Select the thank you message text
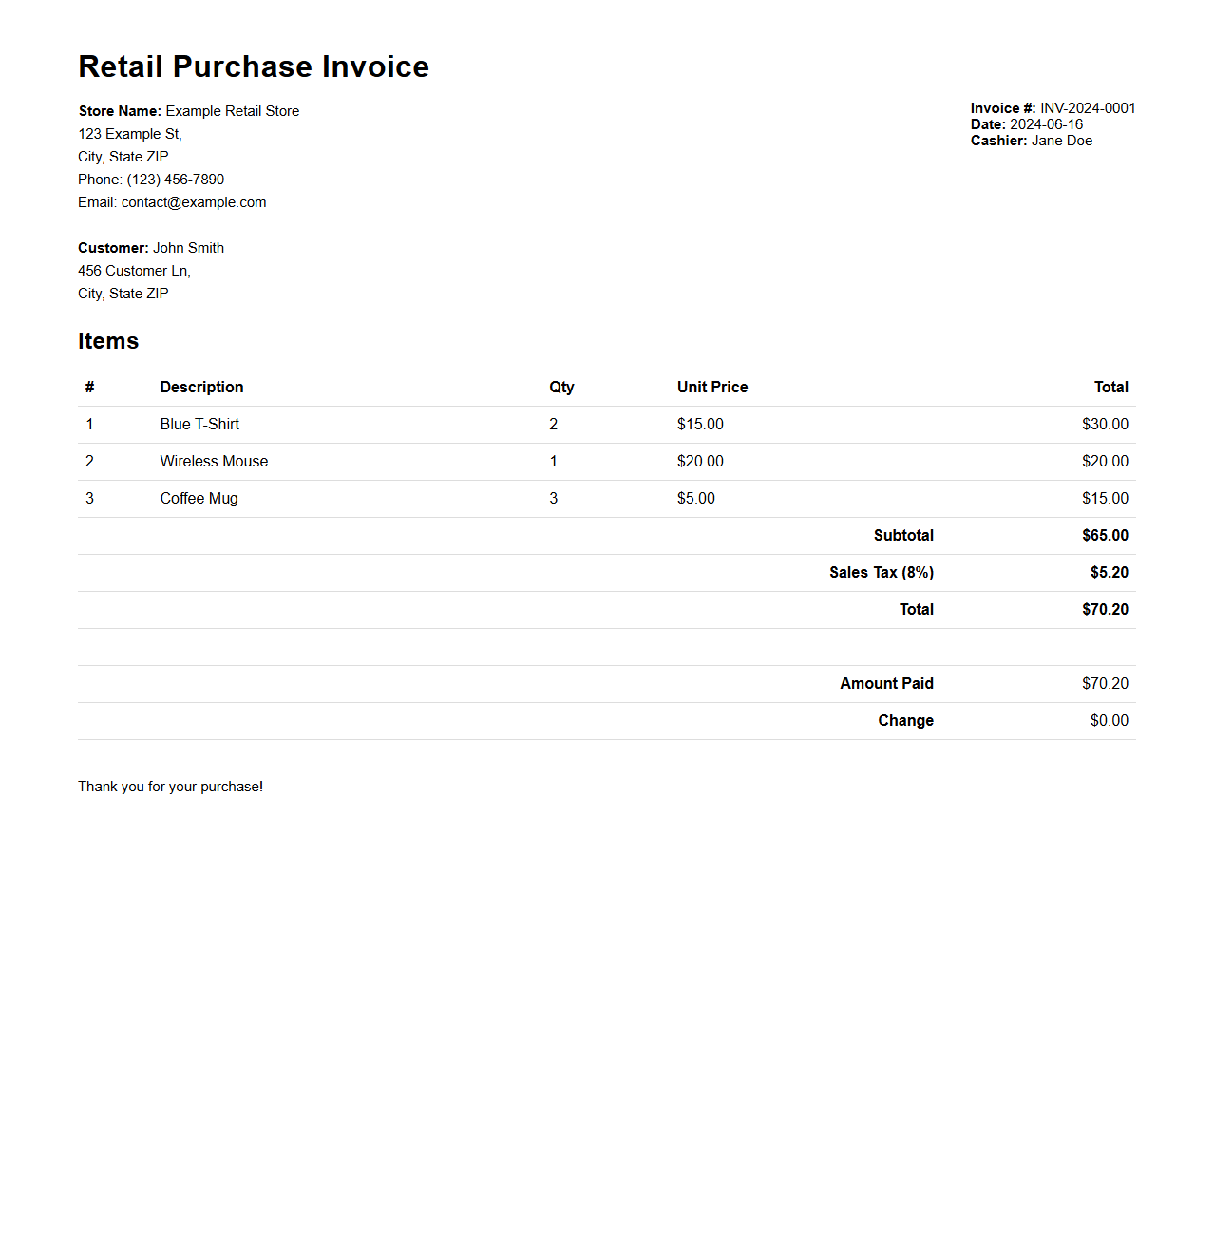The image size is (1214, 1235). pyautogui.click(x=170, y=787)
